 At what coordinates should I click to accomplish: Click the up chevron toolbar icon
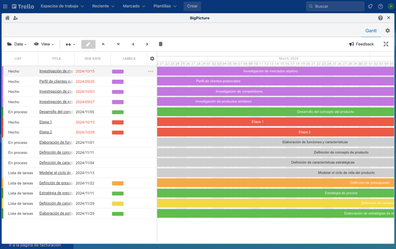[103, 44]
